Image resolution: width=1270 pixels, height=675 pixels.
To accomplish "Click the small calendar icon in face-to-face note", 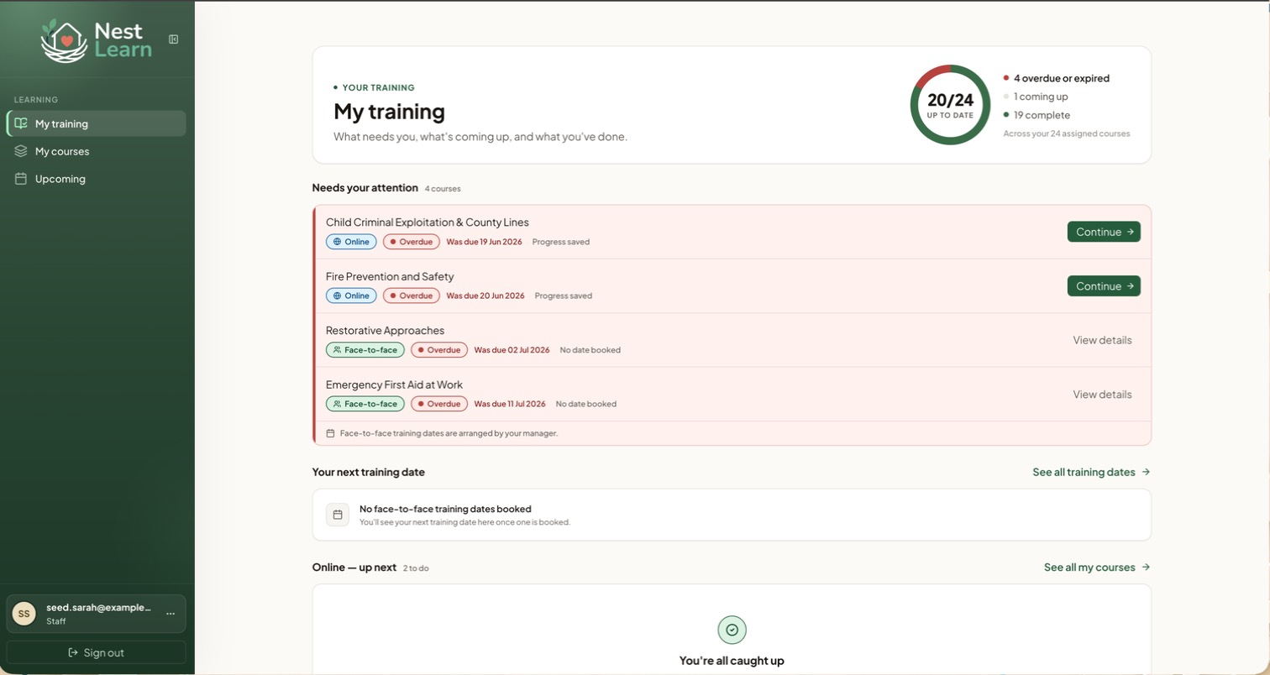I will point(330,433).
